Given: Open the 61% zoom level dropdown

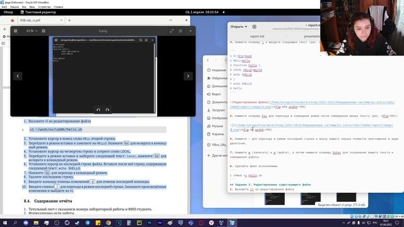Looking at the screenshot, I should (x=32, y=31).
